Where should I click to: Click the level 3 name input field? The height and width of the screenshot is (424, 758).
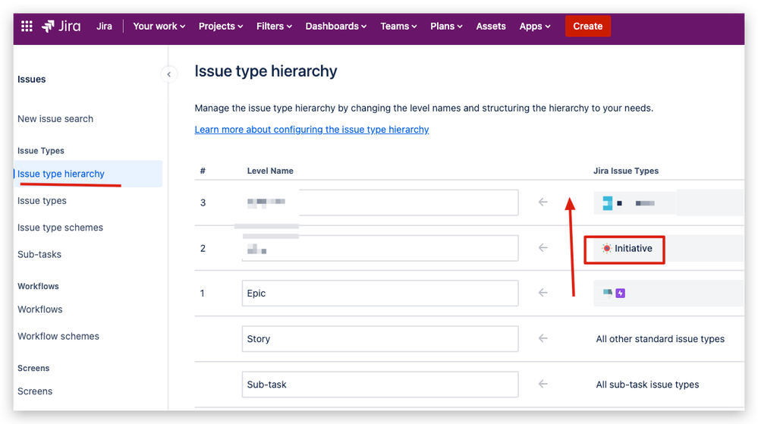pos(380,203)
